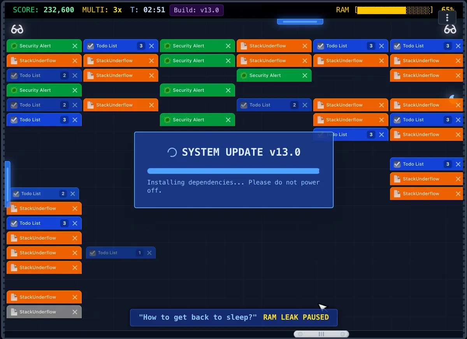467x339 pixels.
Task: Toggle the checkbox on the faded Todo List 1 card
Action: [x=93, y=253]
